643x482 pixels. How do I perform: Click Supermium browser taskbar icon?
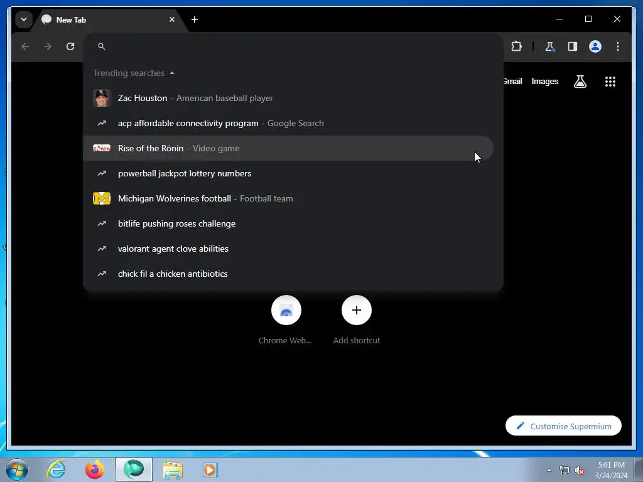click(x=134, y=469)
